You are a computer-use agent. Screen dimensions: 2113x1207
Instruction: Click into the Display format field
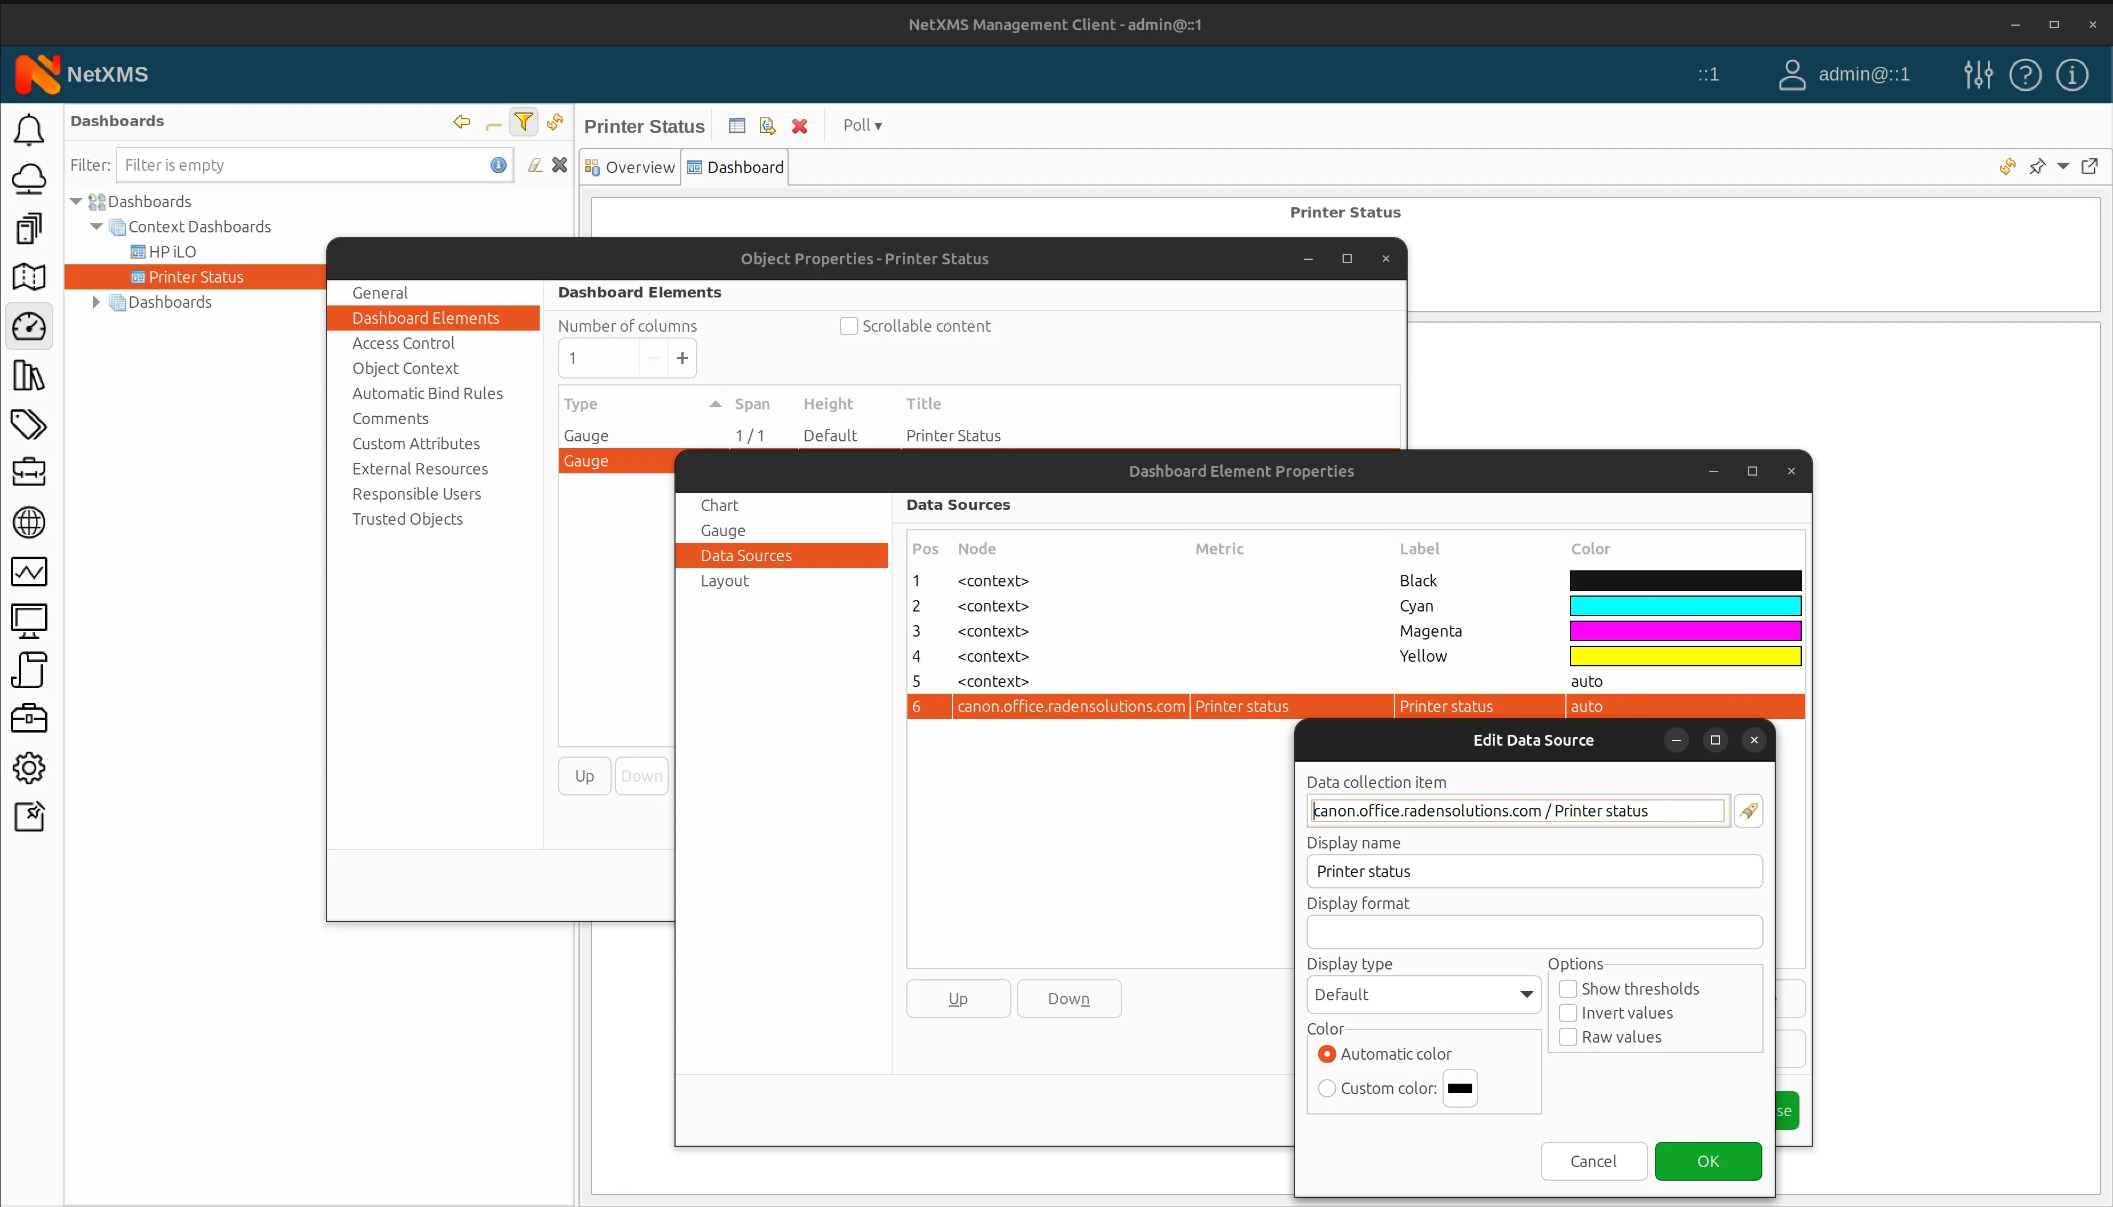(1533, 932)
